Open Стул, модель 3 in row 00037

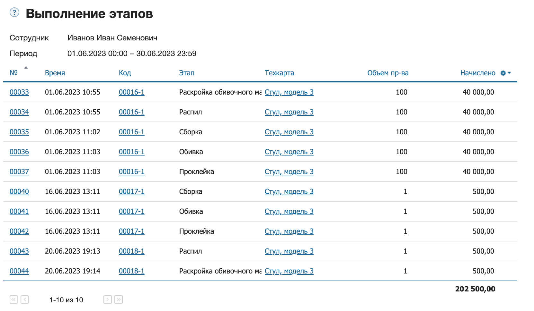[x=289, y=172]
